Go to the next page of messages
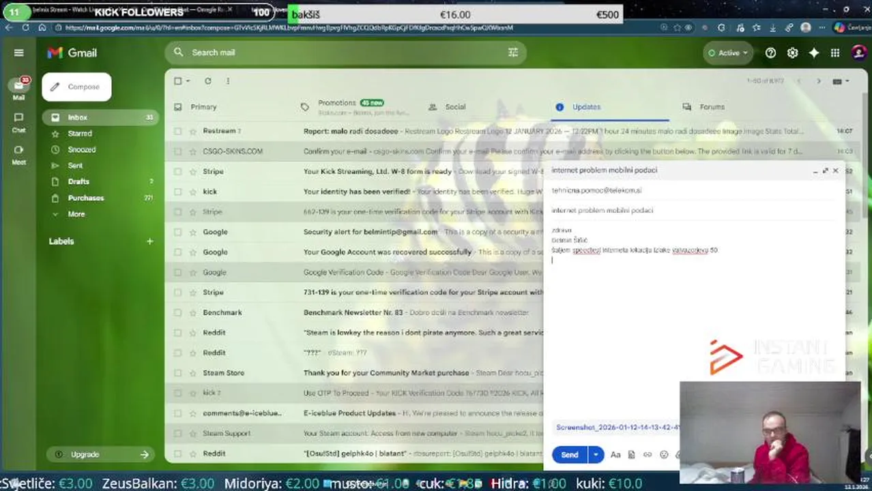The image size is (872, 491). (x=819, y=81)
